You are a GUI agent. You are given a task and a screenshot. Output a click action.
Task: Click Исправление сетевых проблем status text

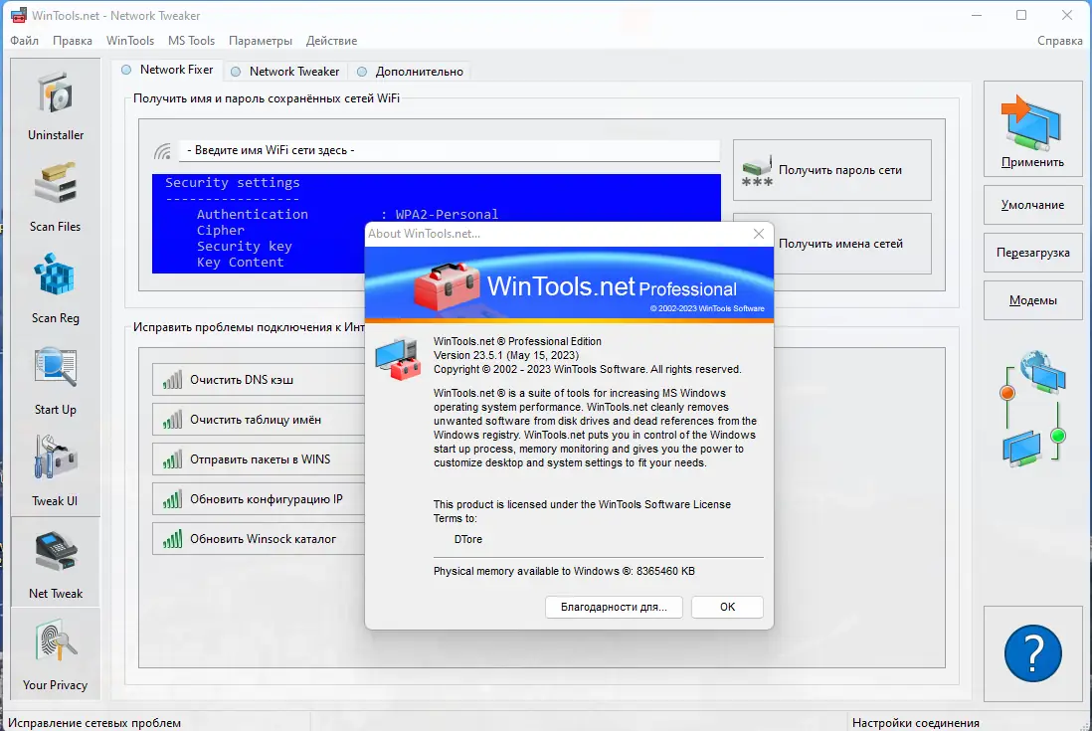[x=94, y=723]
